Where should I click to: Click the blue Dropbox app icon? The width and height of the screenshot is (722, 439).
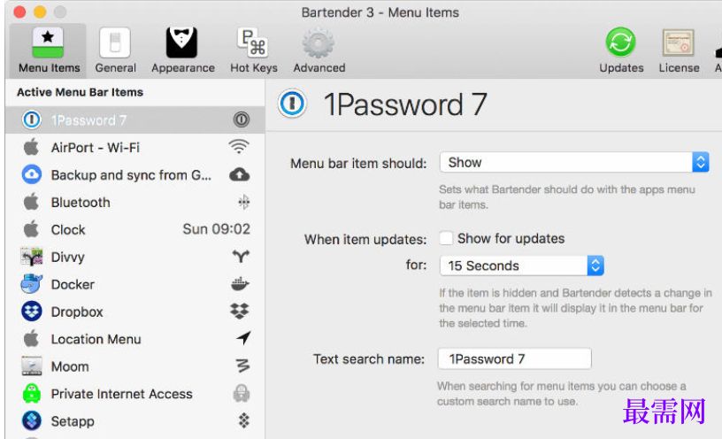(31, 312)
